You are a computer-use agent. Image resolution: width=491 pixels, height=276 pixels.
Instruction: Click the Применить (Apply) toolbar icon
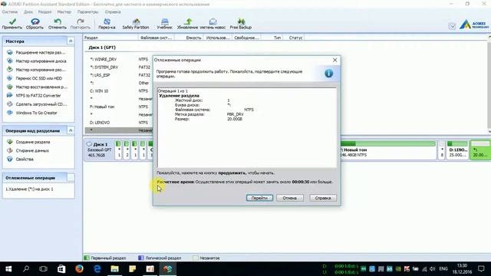pyautogui.click(x=12, y=24)
